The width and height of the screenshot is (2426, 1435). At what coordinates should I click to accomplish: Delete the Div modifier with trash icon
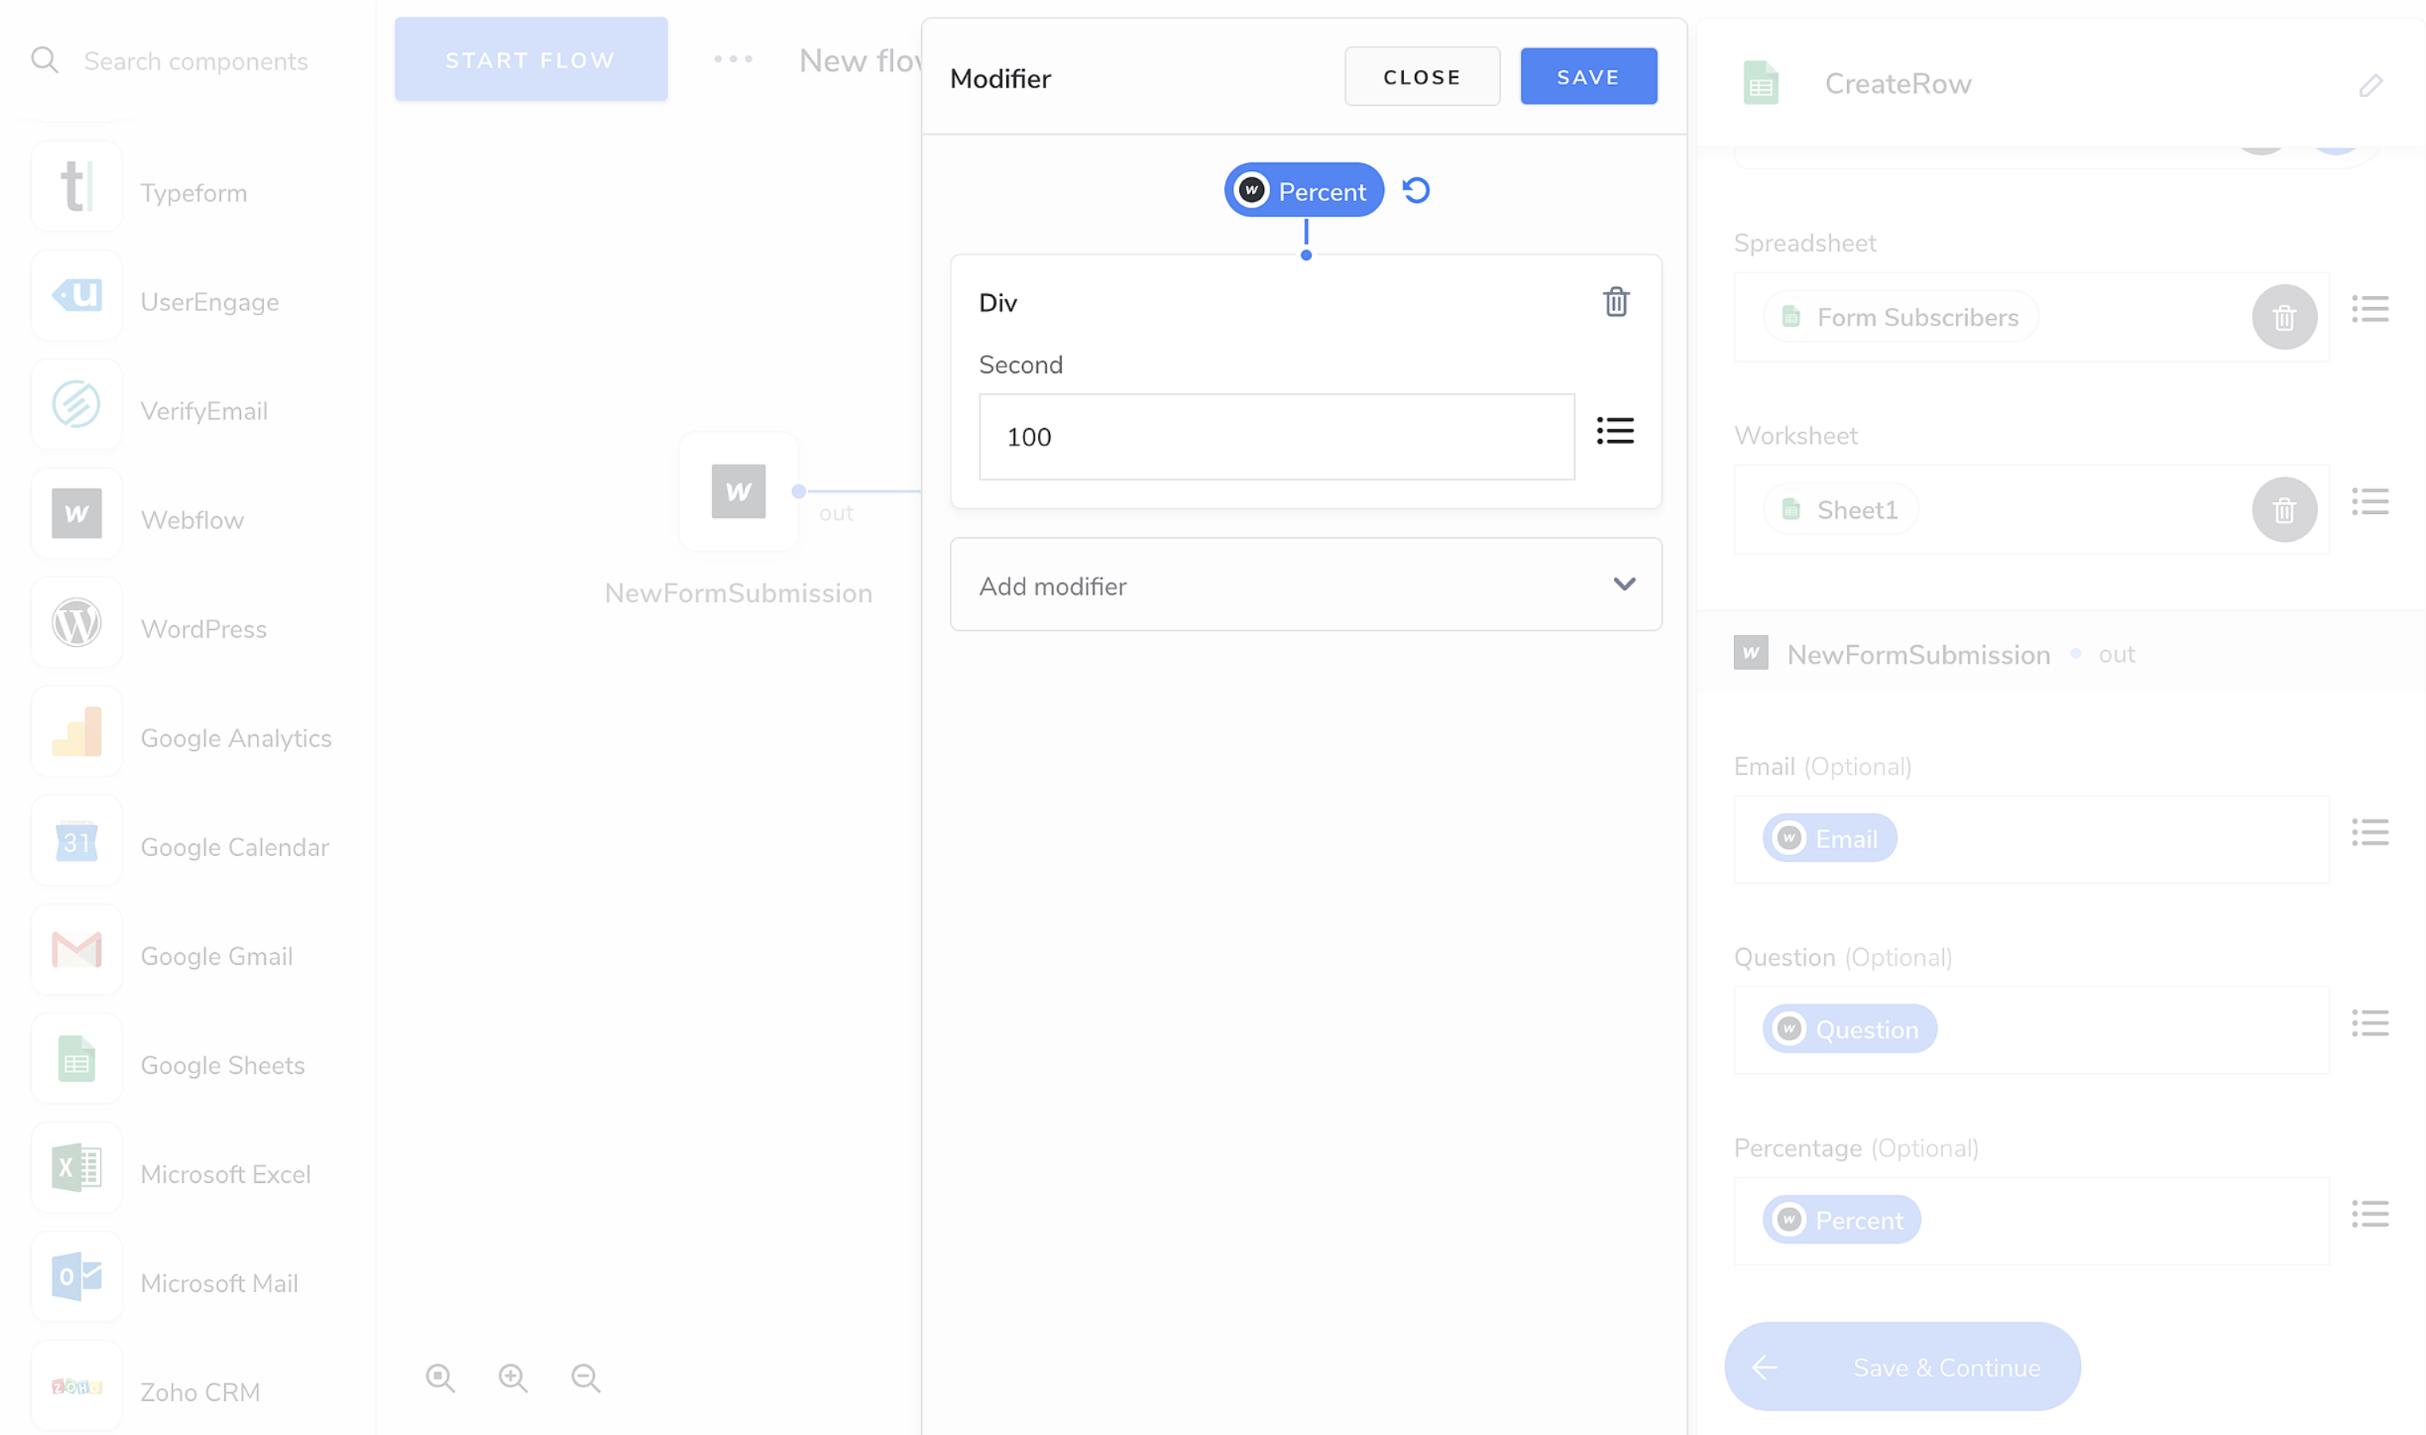(x=1615, y=302)
